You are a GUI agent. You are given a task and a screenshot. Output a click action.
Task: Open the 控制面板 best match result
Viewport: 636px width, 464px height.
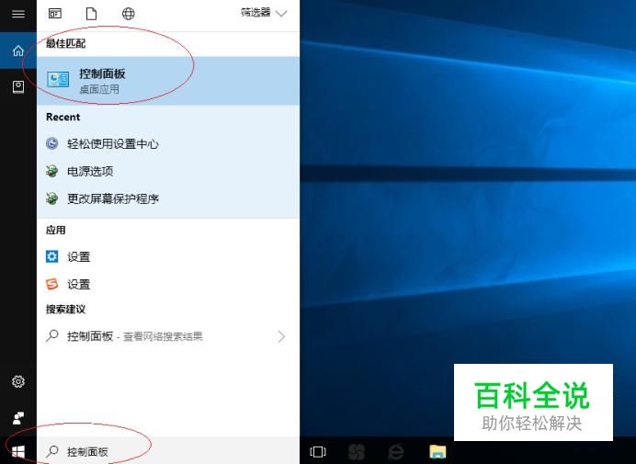click(168, 81)
